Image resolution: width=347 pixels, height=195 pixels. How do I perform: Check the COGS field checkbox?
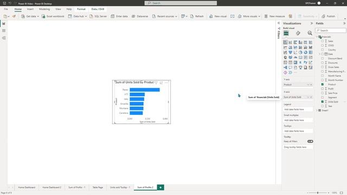point(323,45)
